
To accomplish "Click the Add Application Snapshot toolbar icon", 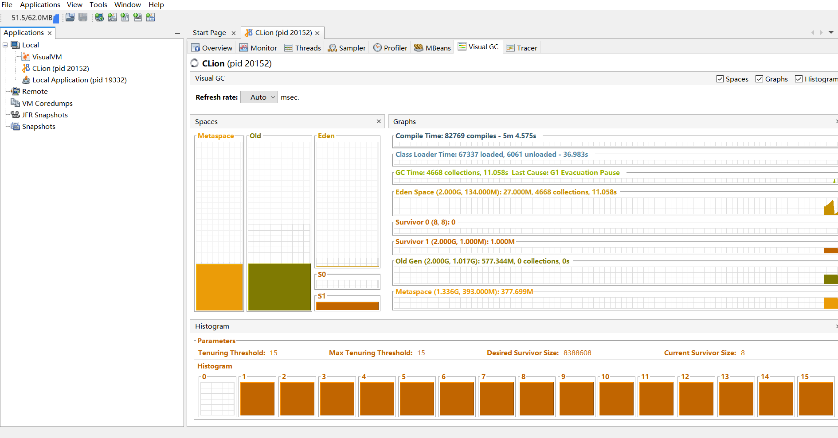I will point(151,17).
